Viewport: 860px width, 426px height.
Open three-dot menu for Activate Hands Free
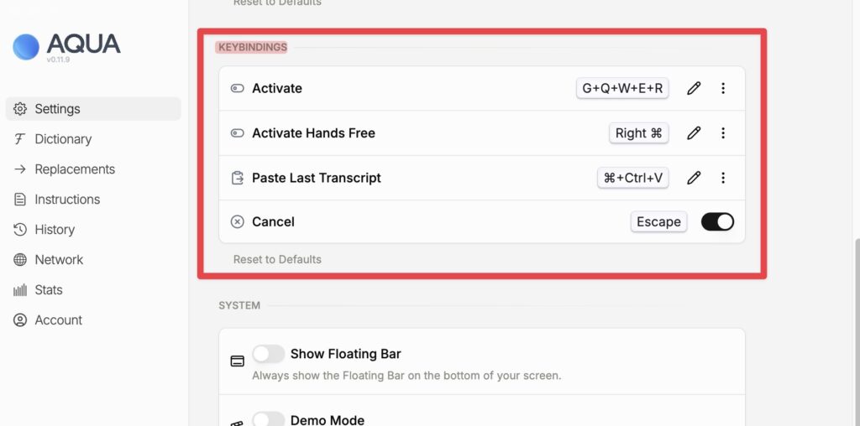click(723, 132)
